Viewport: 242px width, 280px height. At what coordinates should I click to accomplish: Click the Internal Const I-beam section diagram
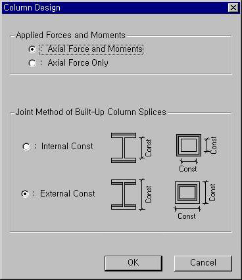(124, 148)
